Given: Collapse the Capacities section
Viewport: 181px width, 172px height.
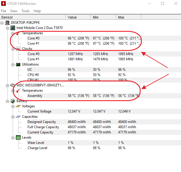Looking at the screenshot, I should tap(13, 117).
